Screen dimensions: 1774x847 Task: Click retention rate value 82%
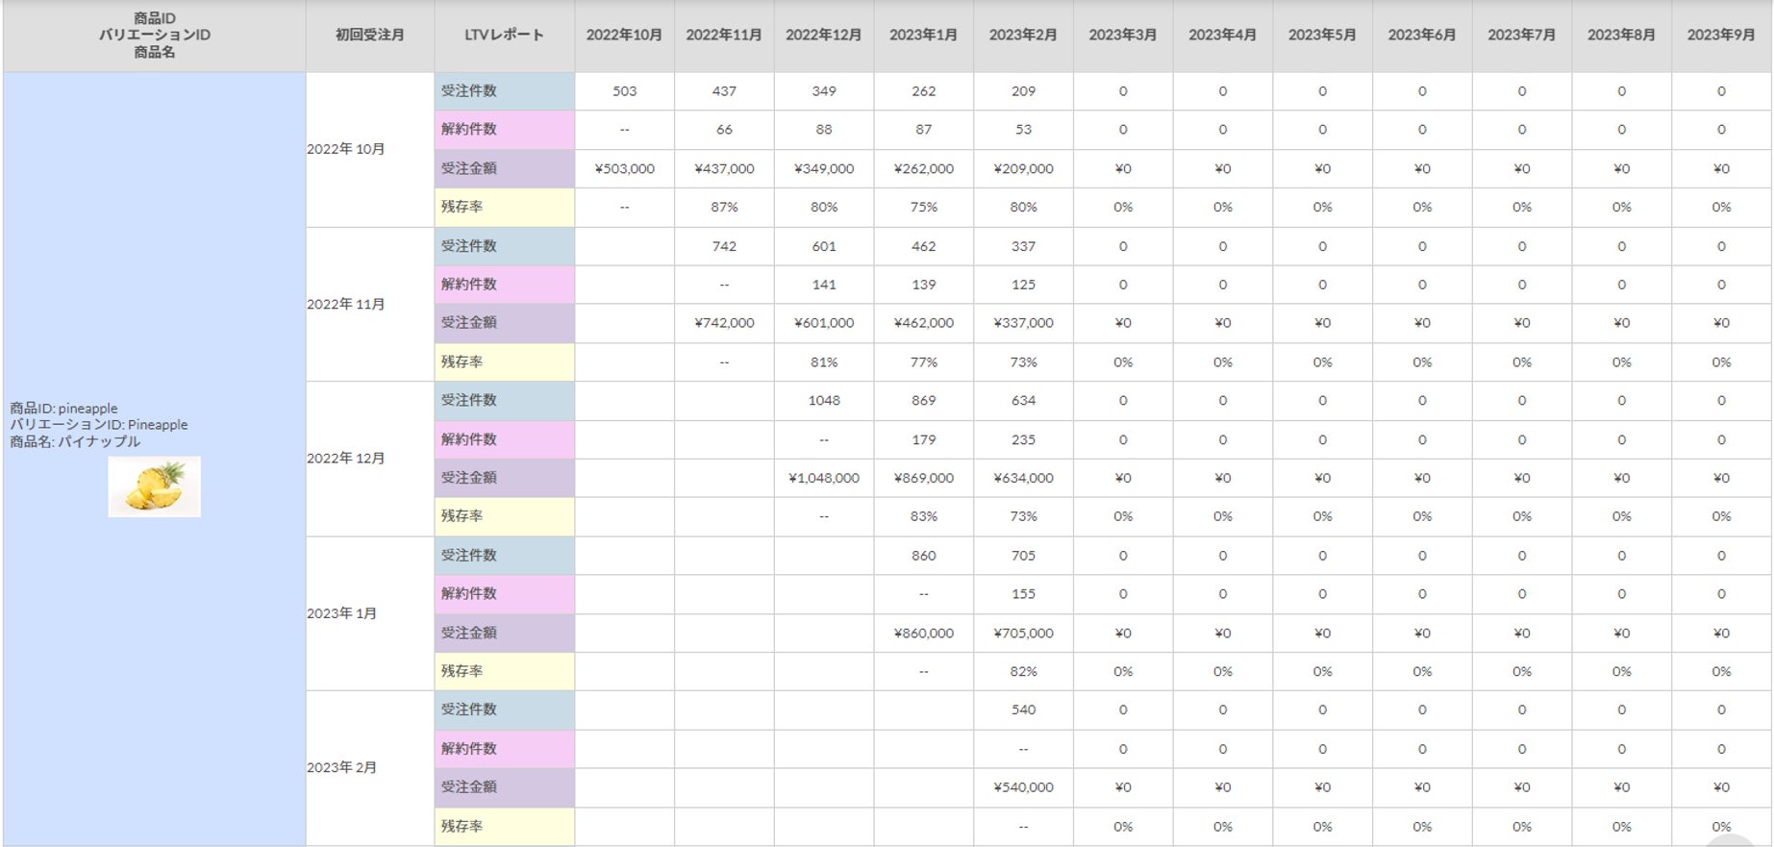(1023, 672)
